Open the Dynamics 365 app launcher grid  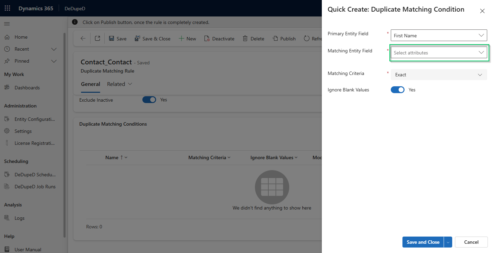tap(7, 8)
